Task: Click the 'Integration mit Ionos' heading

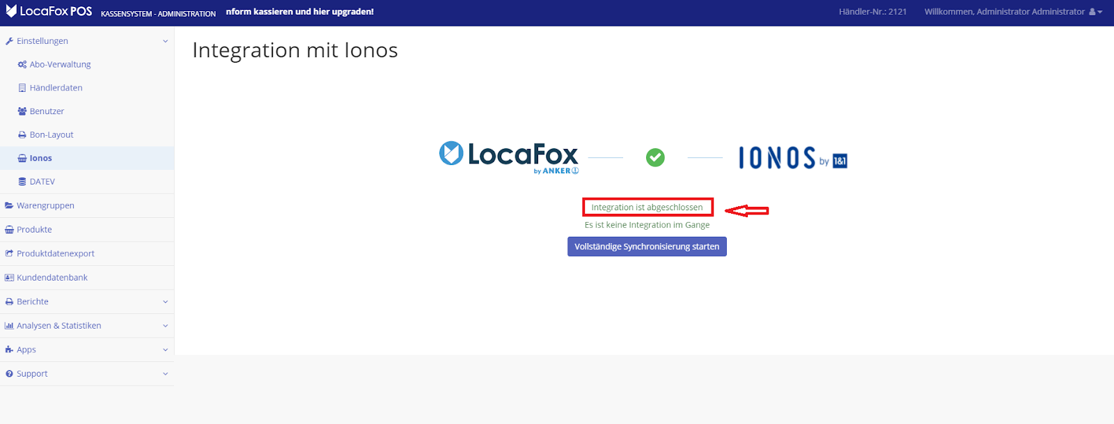Action: (295, 50)
